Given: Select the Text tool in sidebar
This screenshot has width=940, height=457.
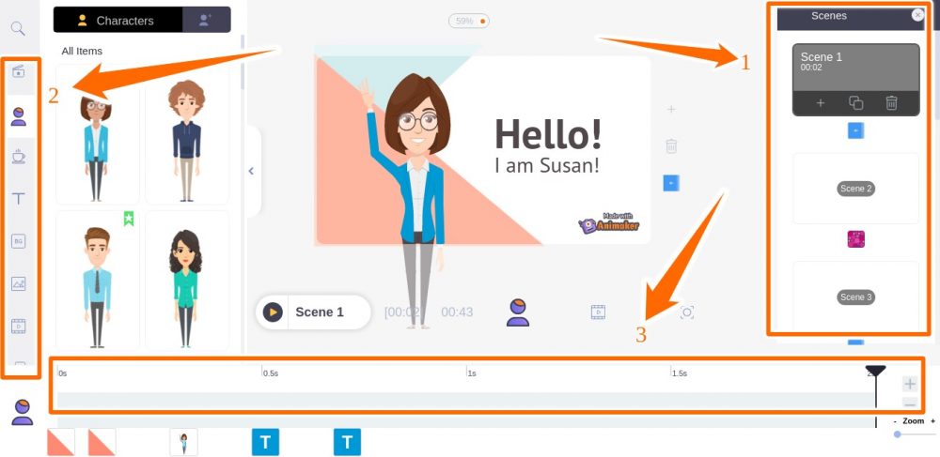Looking at the screenshot, I should (19, 198).
